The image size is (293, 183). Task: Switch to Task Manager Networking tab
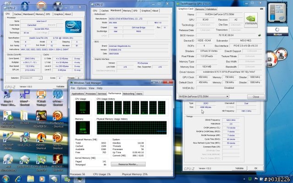point(129,94)
